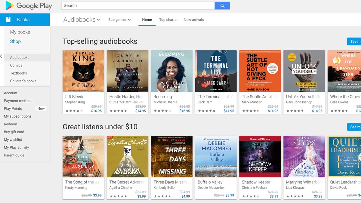361x203 pixels.
Task: Click the Books section icon in sidebar
Action: pos(8,19)
